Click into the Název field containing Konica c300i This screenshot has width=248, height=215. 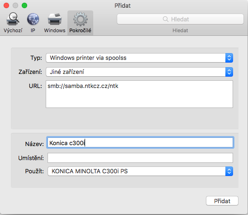tap(140, 143)
